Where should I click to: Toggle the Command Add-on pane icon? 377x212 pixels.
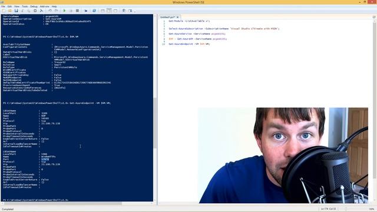click(130, 11)
